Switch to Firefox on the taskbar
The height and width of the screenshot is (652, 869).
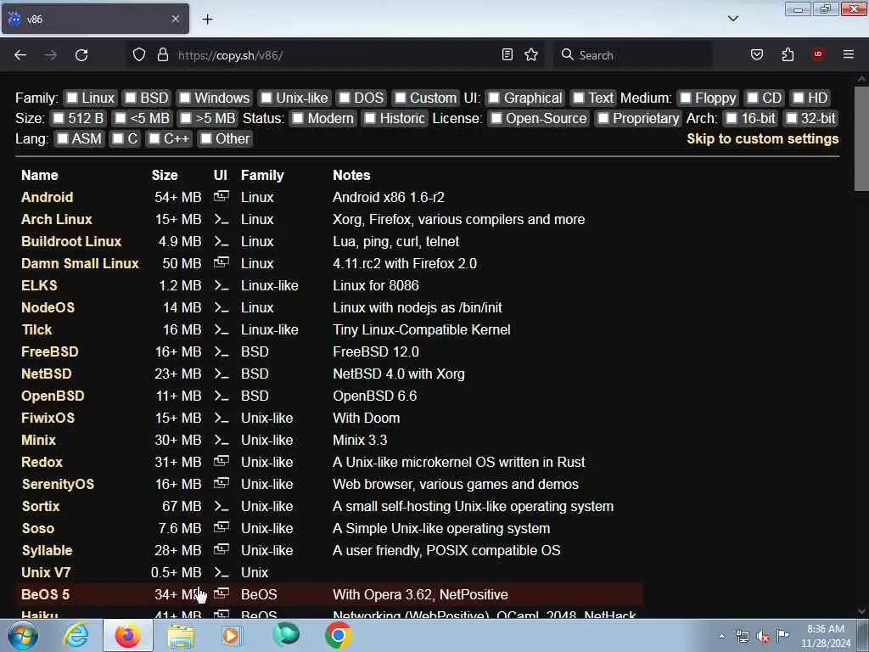[x=127, y=635]
